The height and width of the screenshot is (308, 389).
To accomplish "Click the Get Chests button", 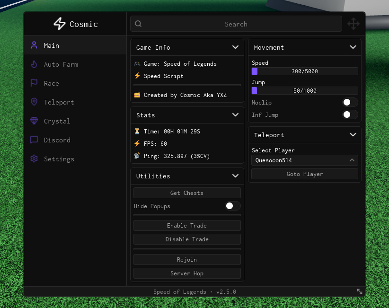I will (x=187, y=193).
